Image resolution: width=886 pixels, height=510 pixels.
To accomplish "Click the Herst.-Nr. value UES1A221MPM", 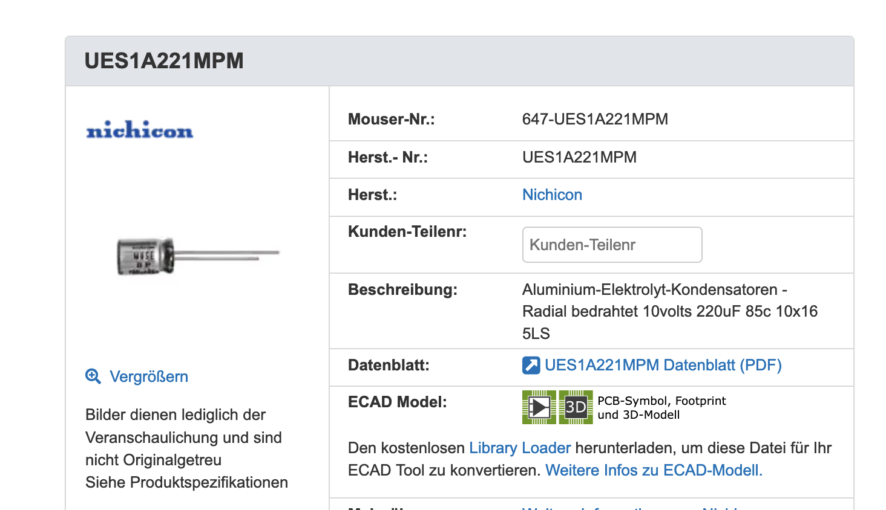I will tap(579, 157).
